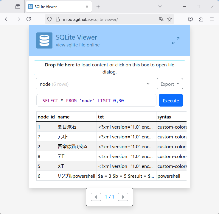This screenshot has height=214, width=219.
Task: Click the node_id cell showing 8
Action: (46, 156)
